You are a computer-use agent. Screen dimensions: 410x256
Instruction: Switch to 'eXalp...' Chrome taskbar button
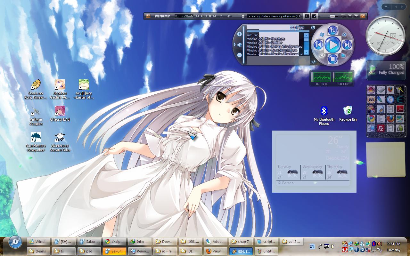(114, 242)
